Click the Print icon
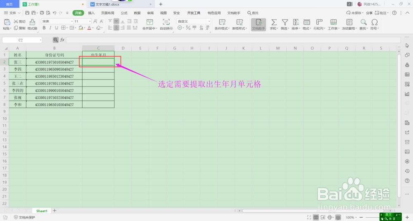413x221 pixels. pos(42,13)
